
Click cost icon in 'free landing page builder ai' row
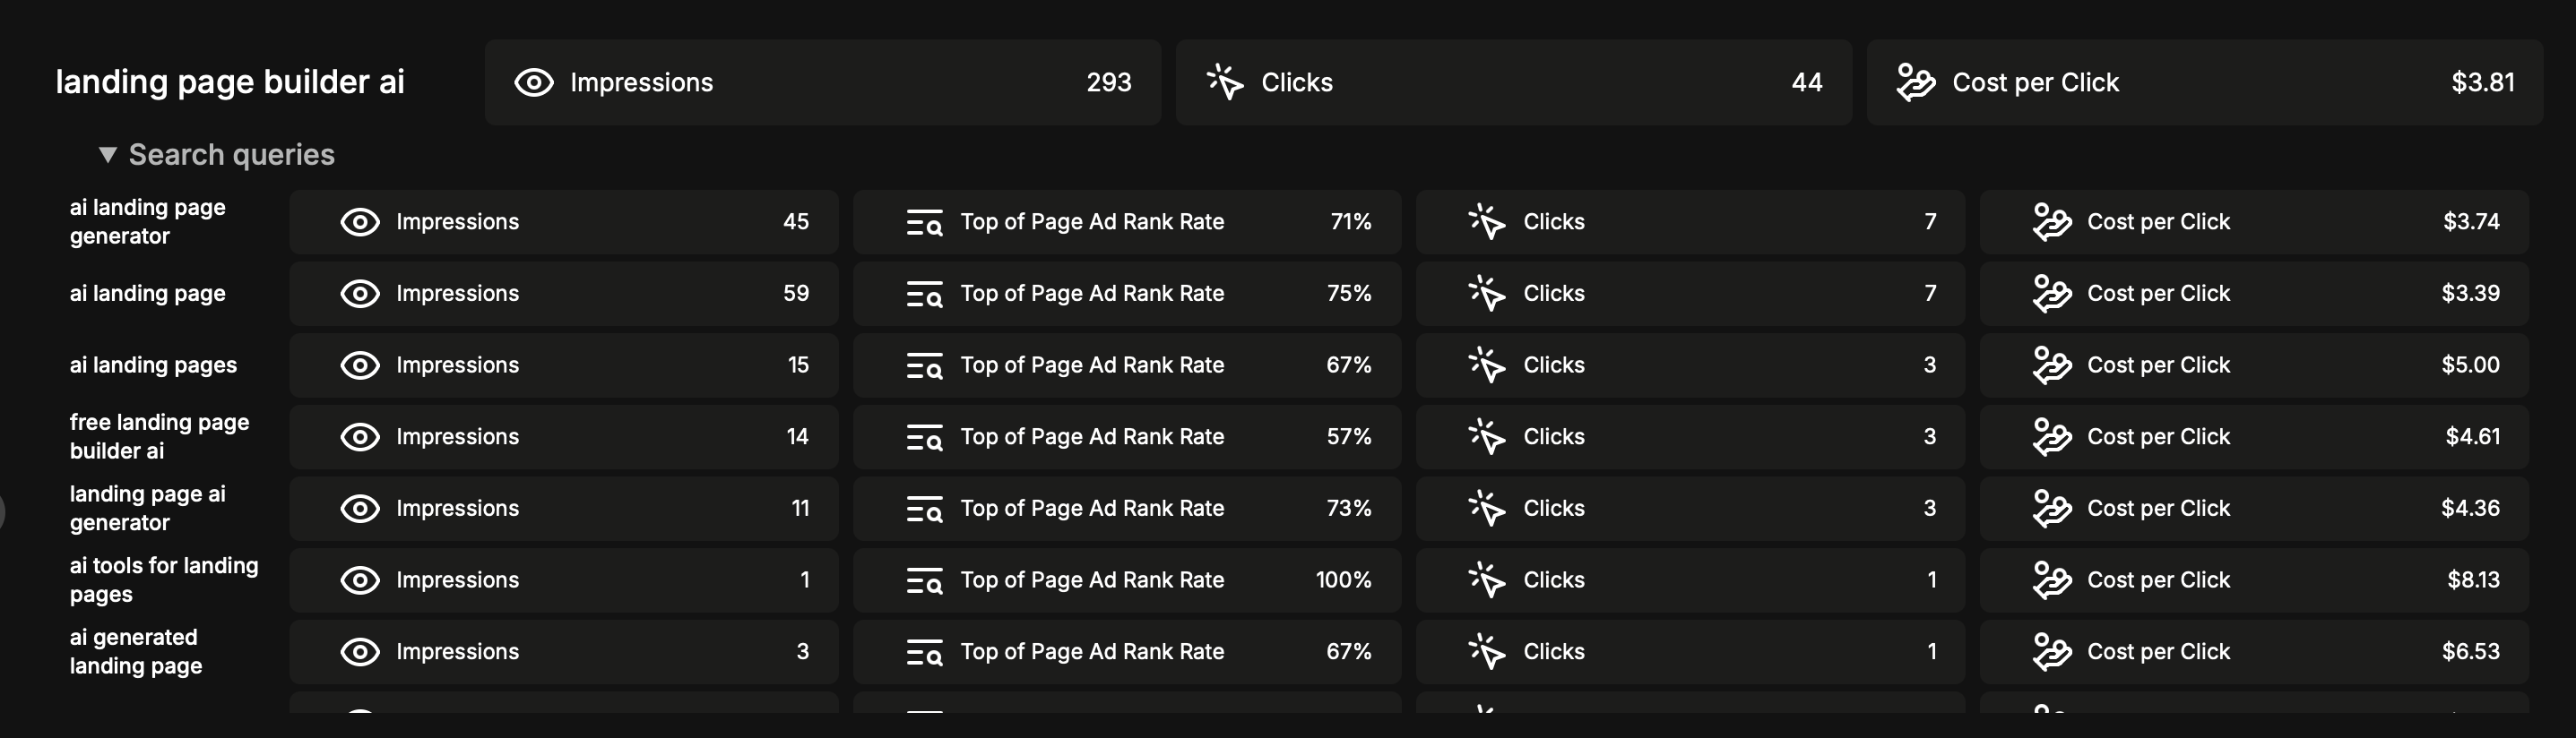click(x=2051, y=436)
